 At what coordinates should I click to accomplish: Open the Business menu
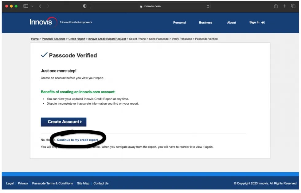point(205,23)
